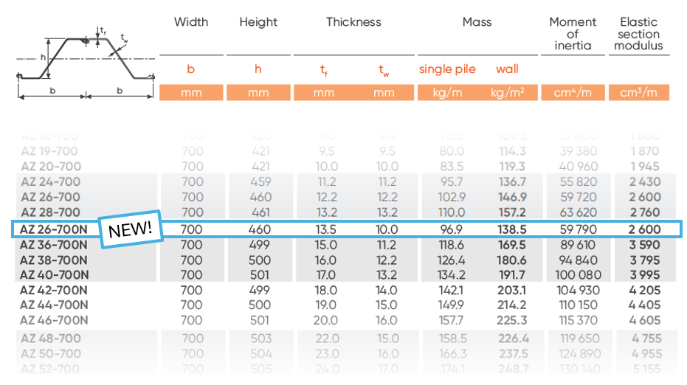Click the 138.5 wall mass value
The height and width of the screenshot is (385, 687).
pos(512,229)
